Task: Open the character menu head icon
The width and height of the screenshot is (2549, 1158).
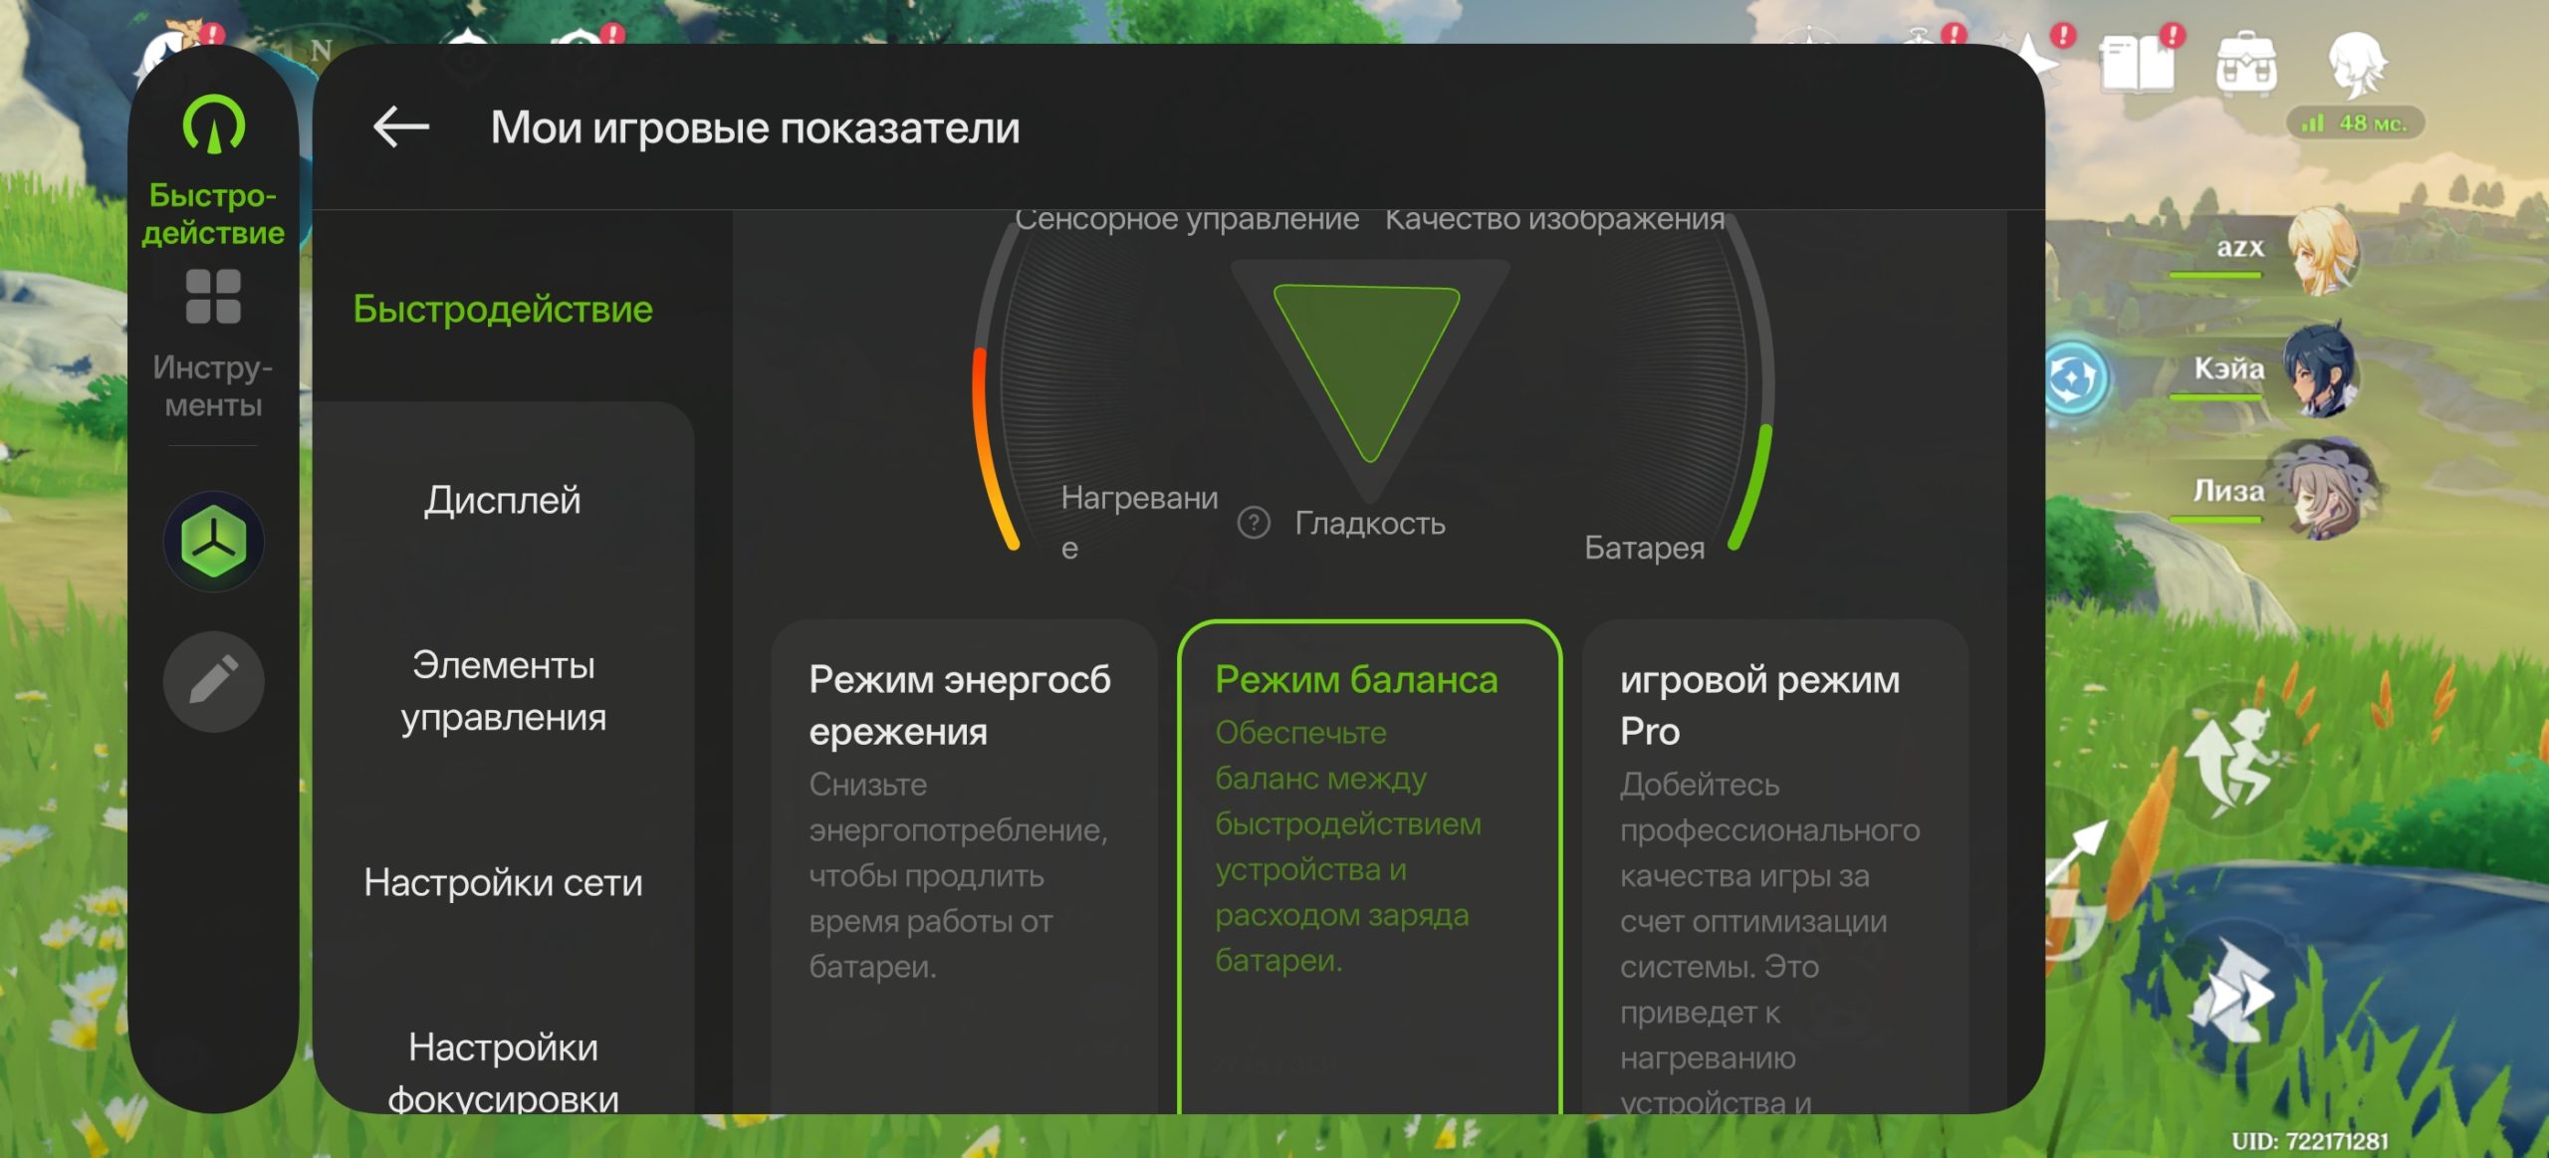Action: [x=2357, y=64]
